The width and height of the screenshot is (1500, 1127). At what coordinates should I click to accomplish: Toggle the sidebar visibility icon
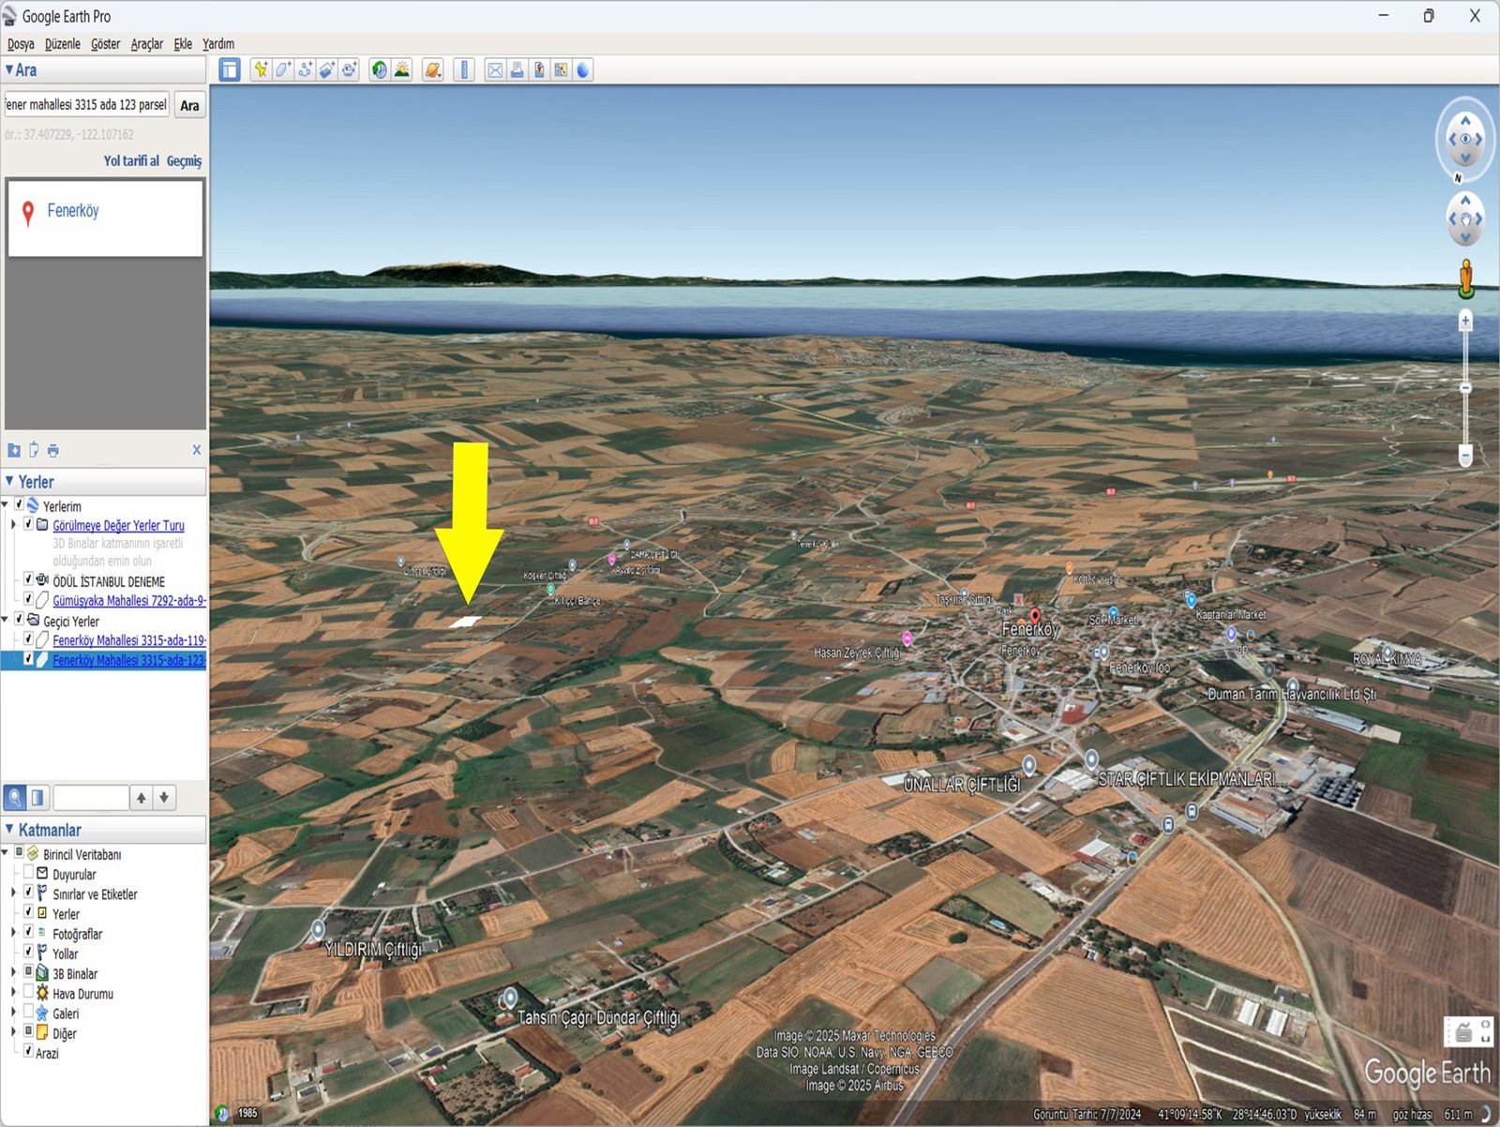[230, 70]
